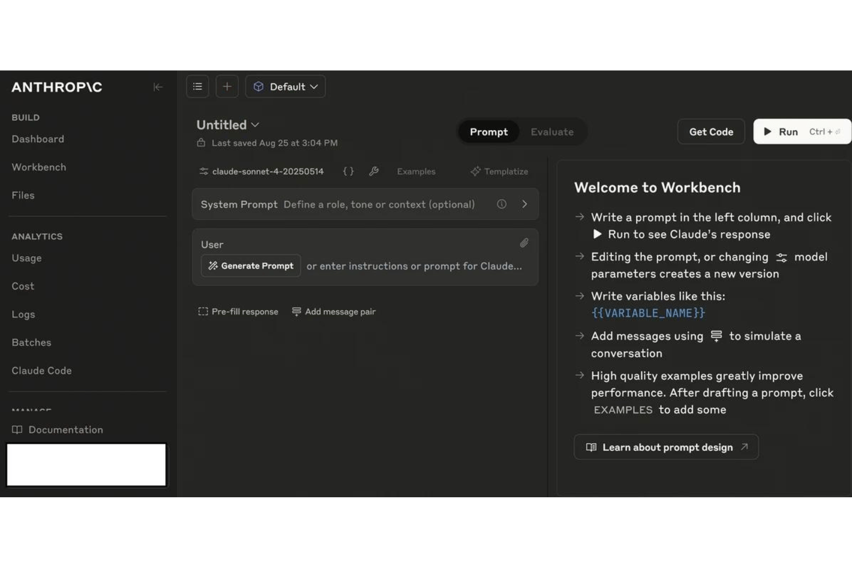Switch to the Evaluate tab
Viewport: 852px width, 568px height.
(x=552, y=132)
